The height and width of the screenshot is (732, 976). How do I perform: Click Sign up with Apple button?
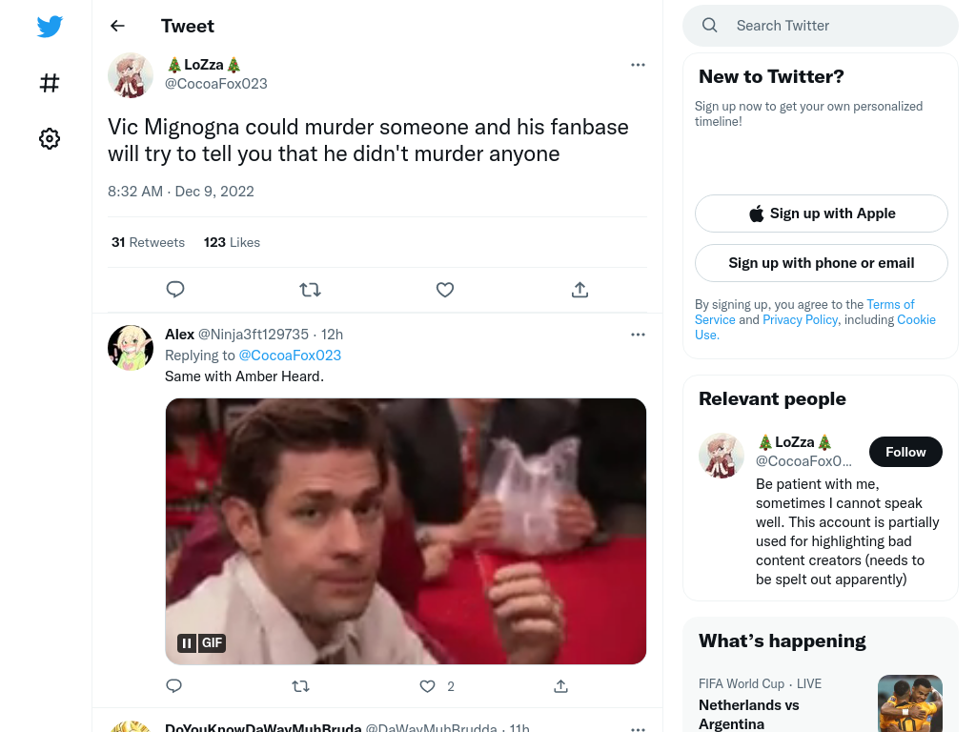[821, 213]
